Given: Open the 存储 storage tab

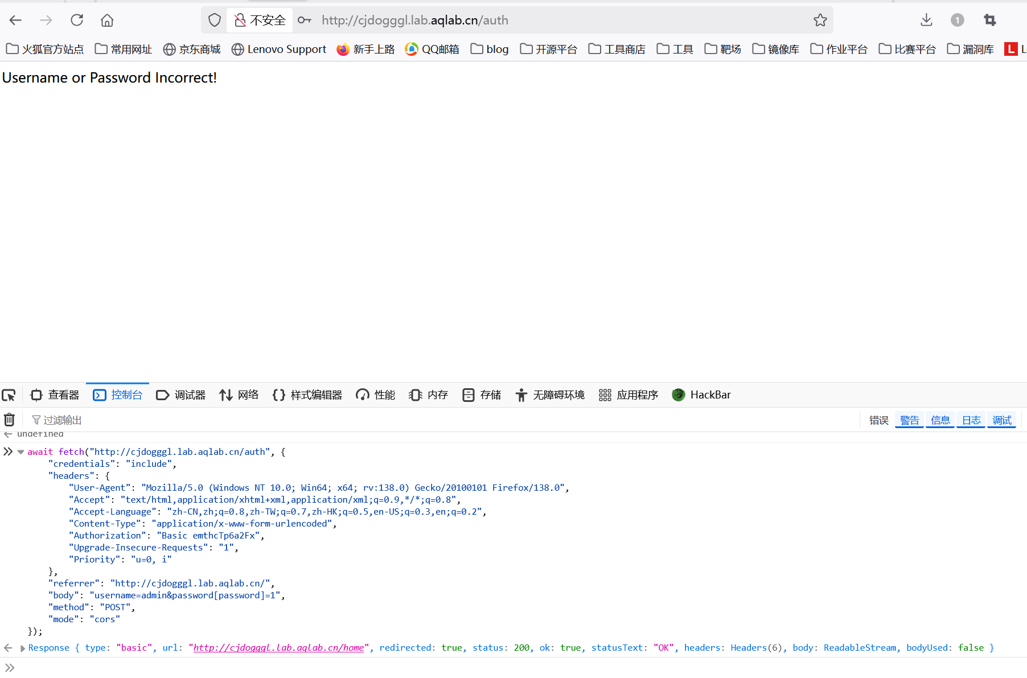Looking at the screenshot, I should point(482,395).
